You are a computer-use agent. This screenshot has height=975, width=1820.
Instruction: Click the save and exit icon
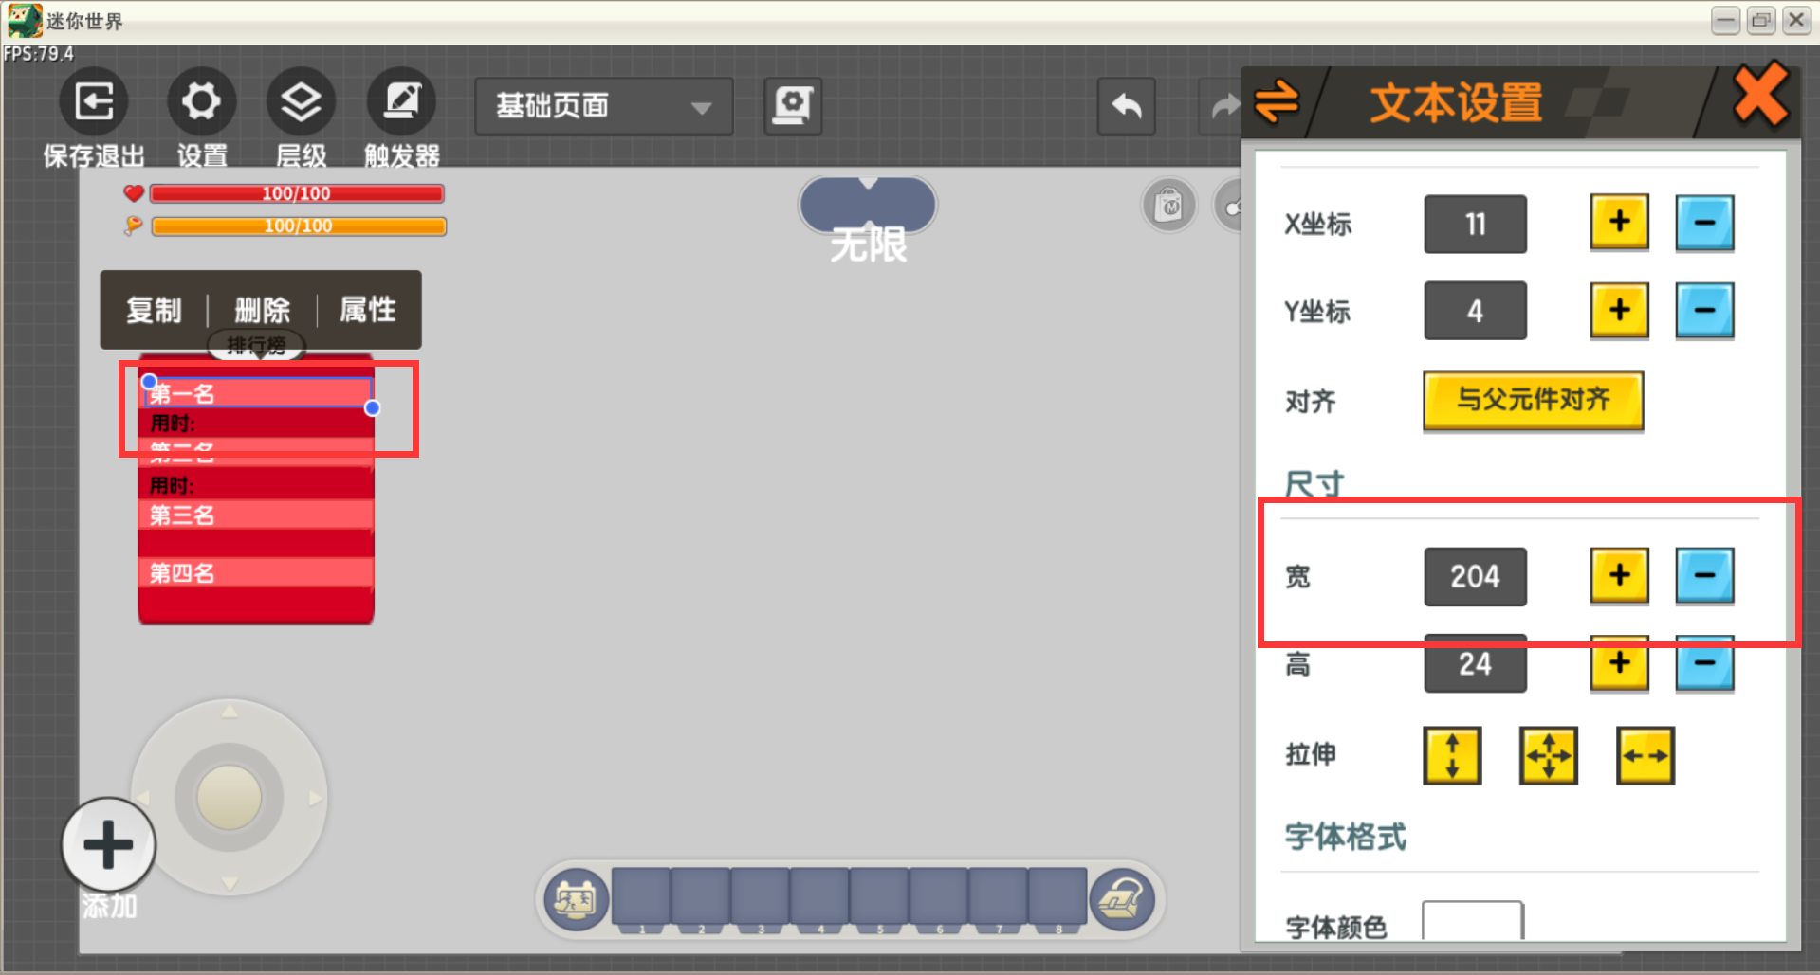(x=94, y=101)
